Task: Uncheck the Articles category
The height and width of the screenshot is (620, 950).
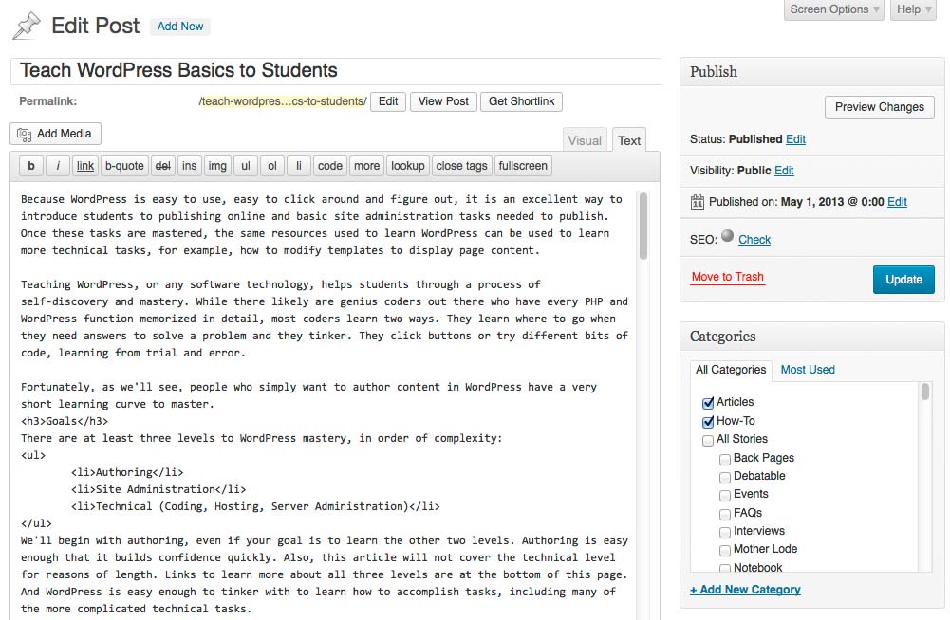Action: pos(708,403)
